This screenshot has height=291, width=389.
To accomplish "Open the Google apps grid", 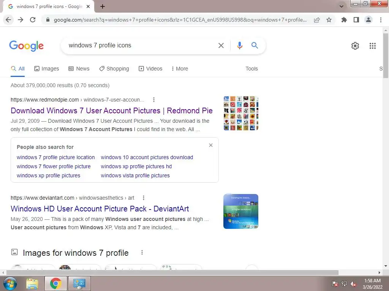I will point(372,46).
